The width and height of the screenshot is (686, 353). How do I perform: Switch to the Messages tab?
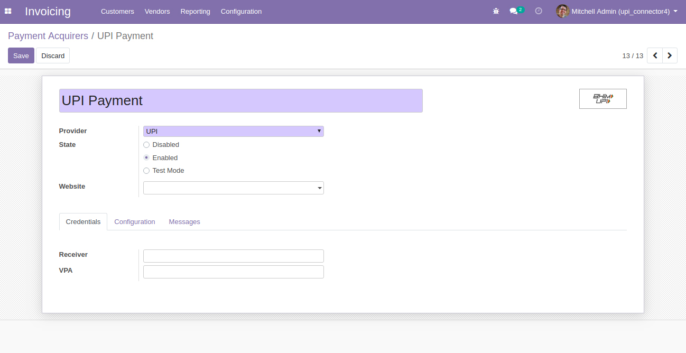click(x=184, y=222)
